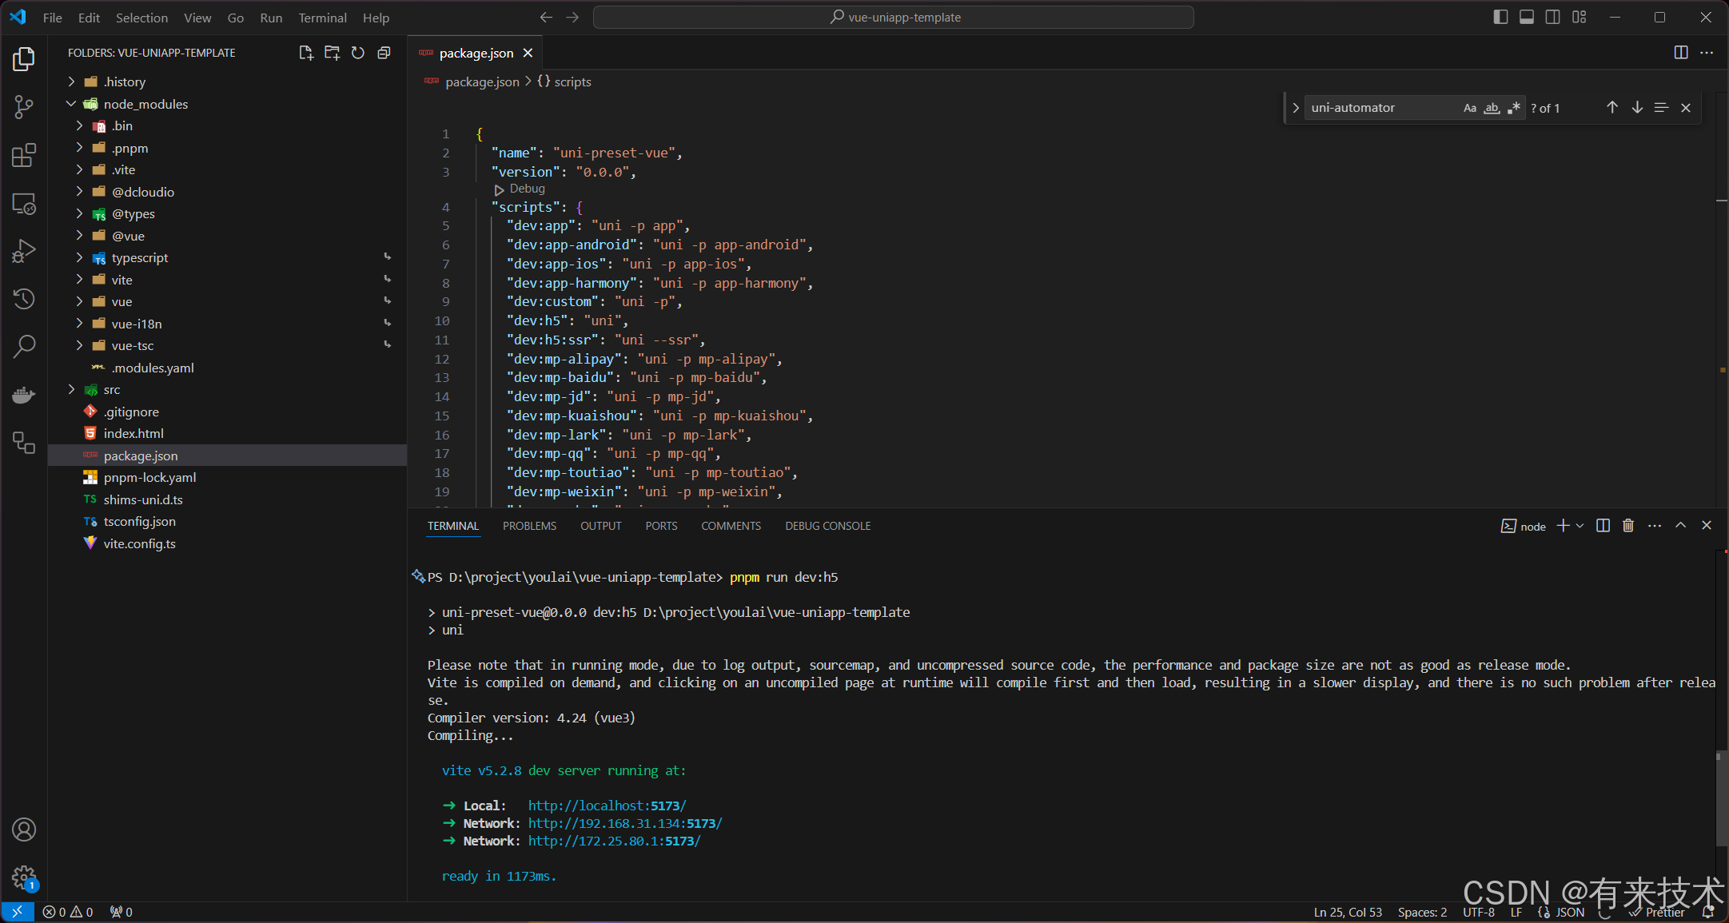Open the Source Control view
This screenshot has height=923, width=1729.
click(24, 107)
